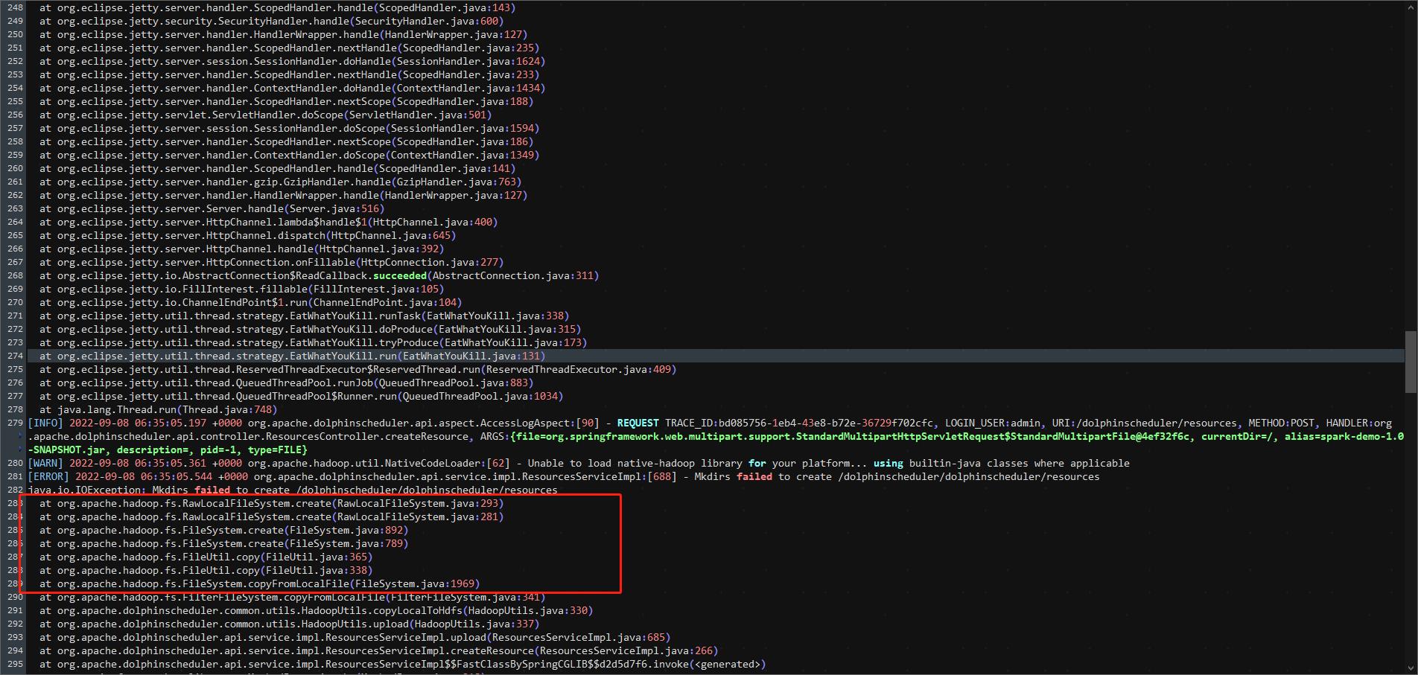Image resolution: width=1418 pixels, height=675 pixels.
Task: Click line number 274 in gutter
Action: pyautogui.click(x=15, y=356)
